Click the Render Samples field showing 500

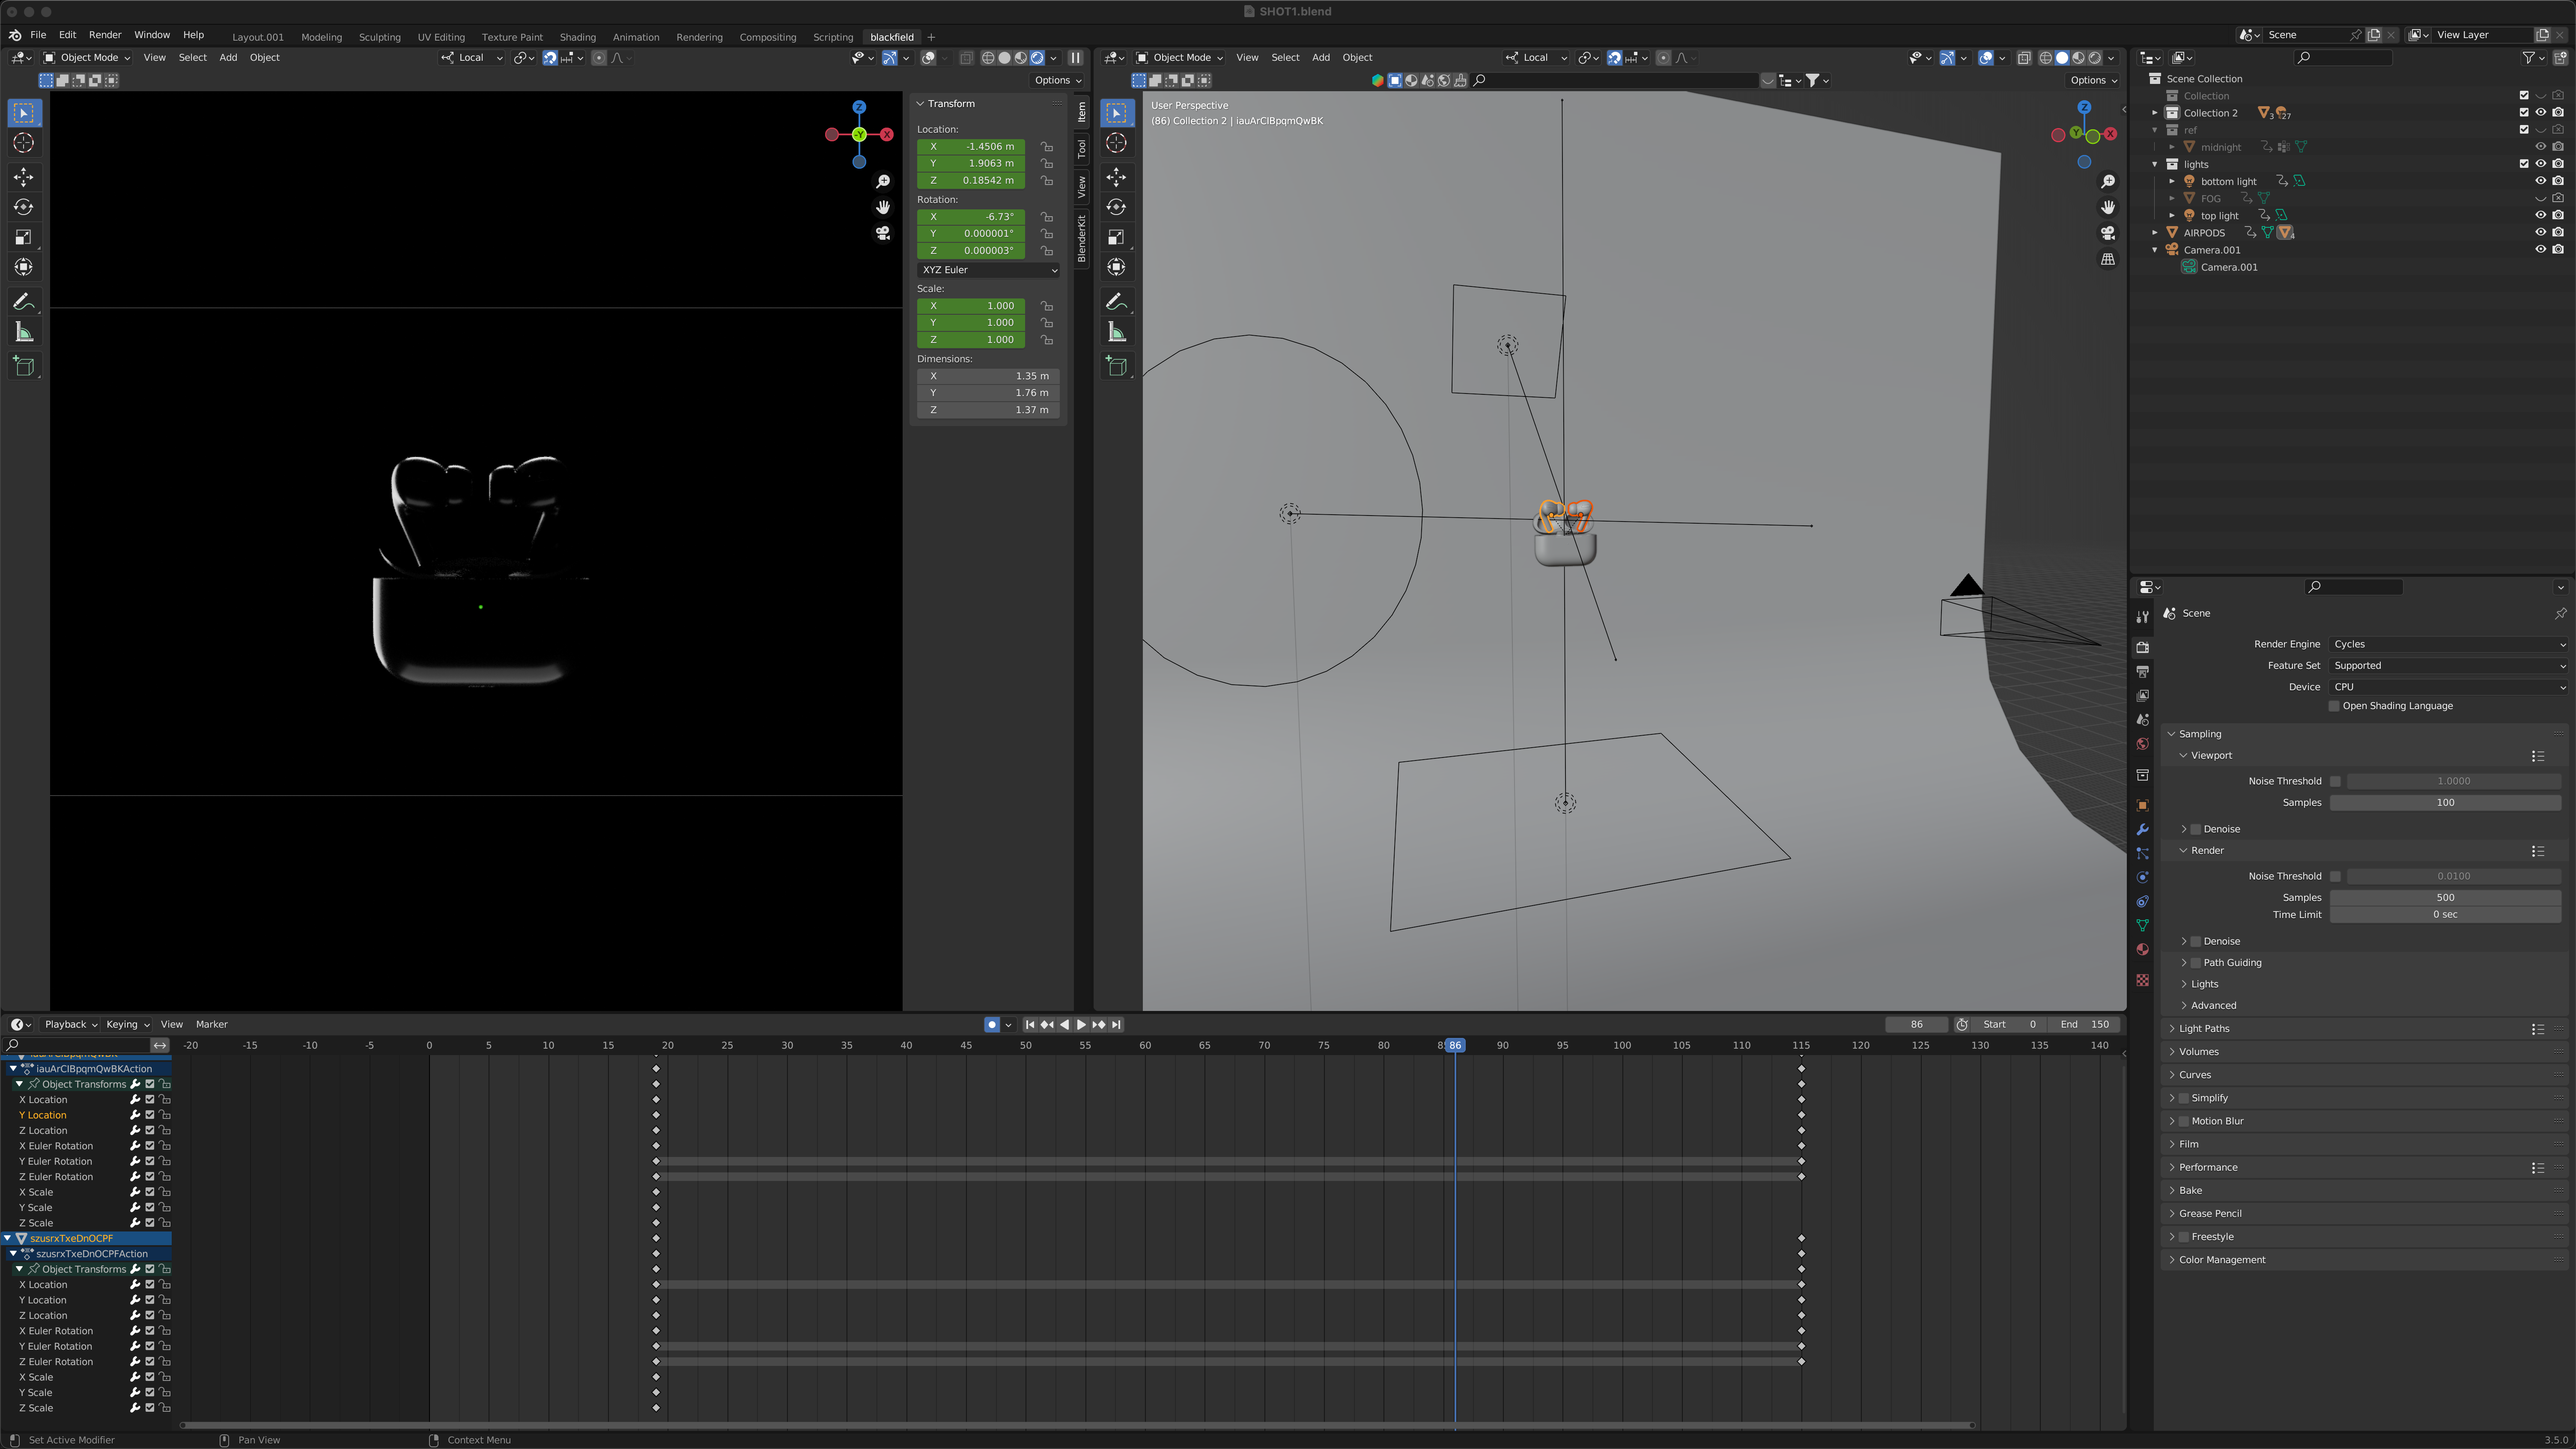pos(2444,897)
